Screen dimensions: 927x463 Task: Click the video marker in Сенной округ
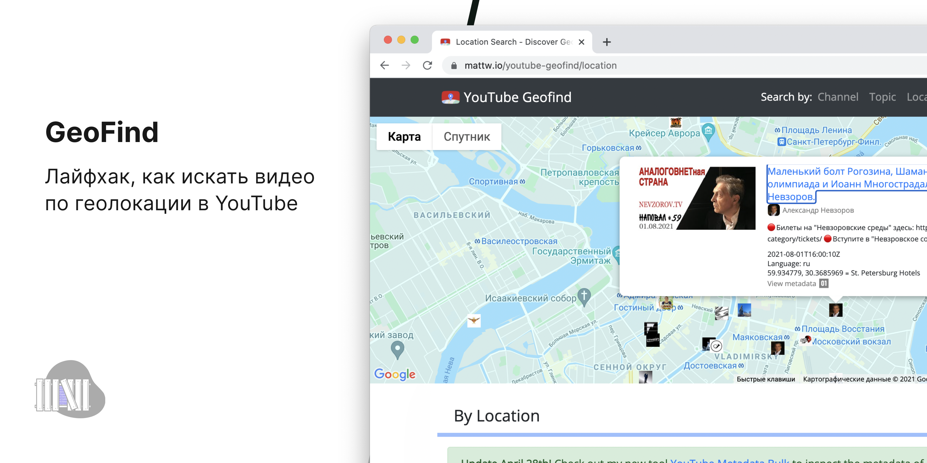[645, 377]
